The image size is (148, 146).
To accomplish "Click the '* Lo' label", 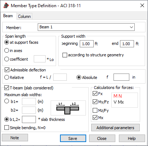I will point(50,60).
